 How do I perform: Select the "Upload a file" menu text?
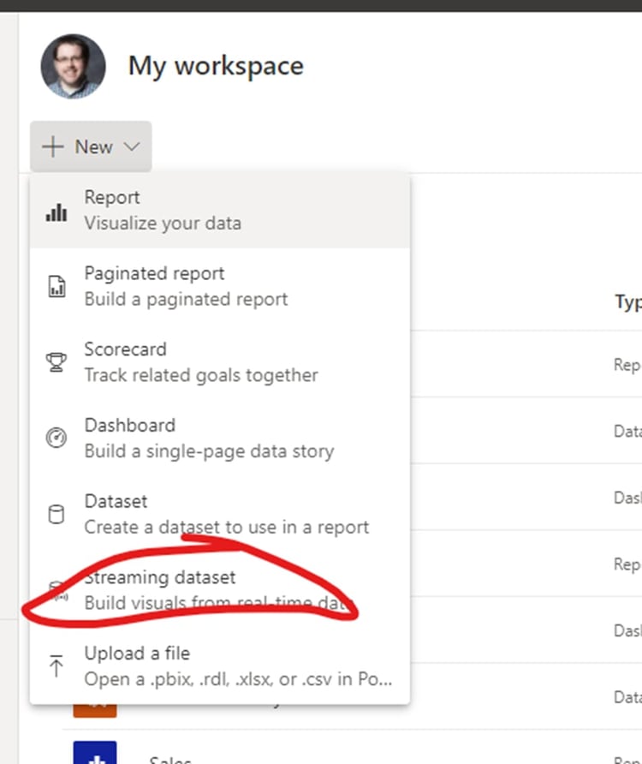tap(137, 654)
